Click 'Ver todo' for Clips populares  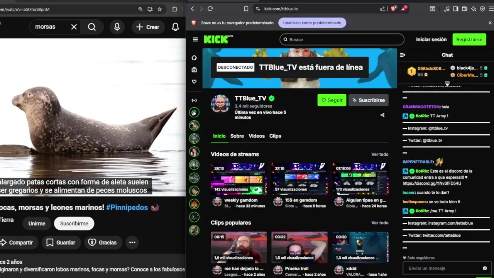(x=380, y=223)
